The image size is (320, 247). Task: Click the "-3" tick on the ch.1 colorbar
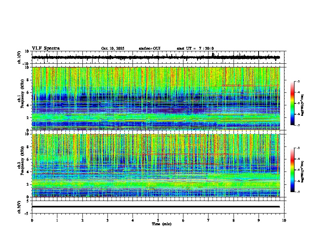(x=298, y=82)
